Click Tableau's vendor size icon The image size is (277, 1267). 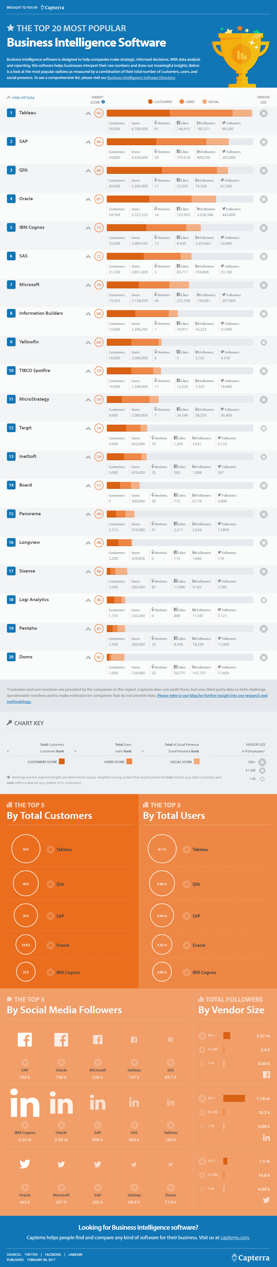pos(263,114)
